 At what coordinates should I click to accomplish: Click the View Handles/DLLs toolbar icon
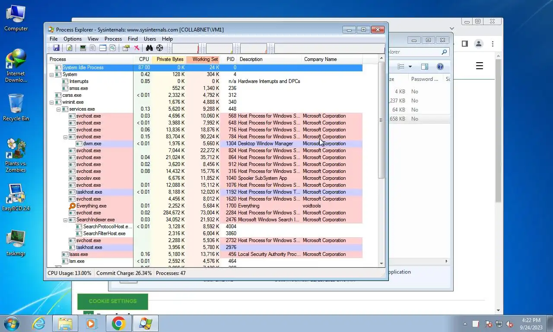[112, 48]
